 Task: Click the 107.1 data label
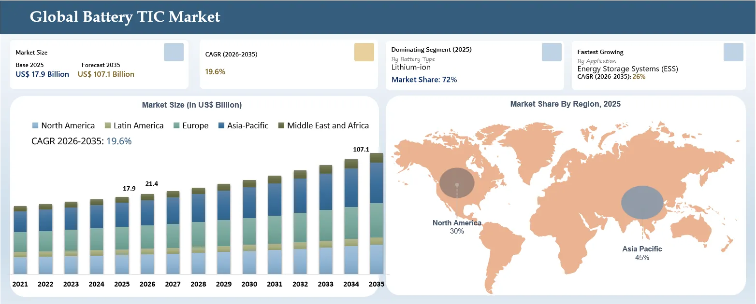(361, 150)
